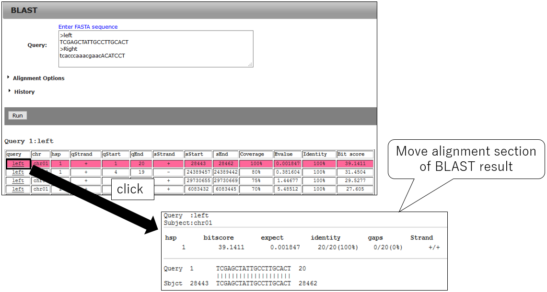Click the 'qEnd' column header
Viewport: 547px width, 292px height.
tap(141, 154)
